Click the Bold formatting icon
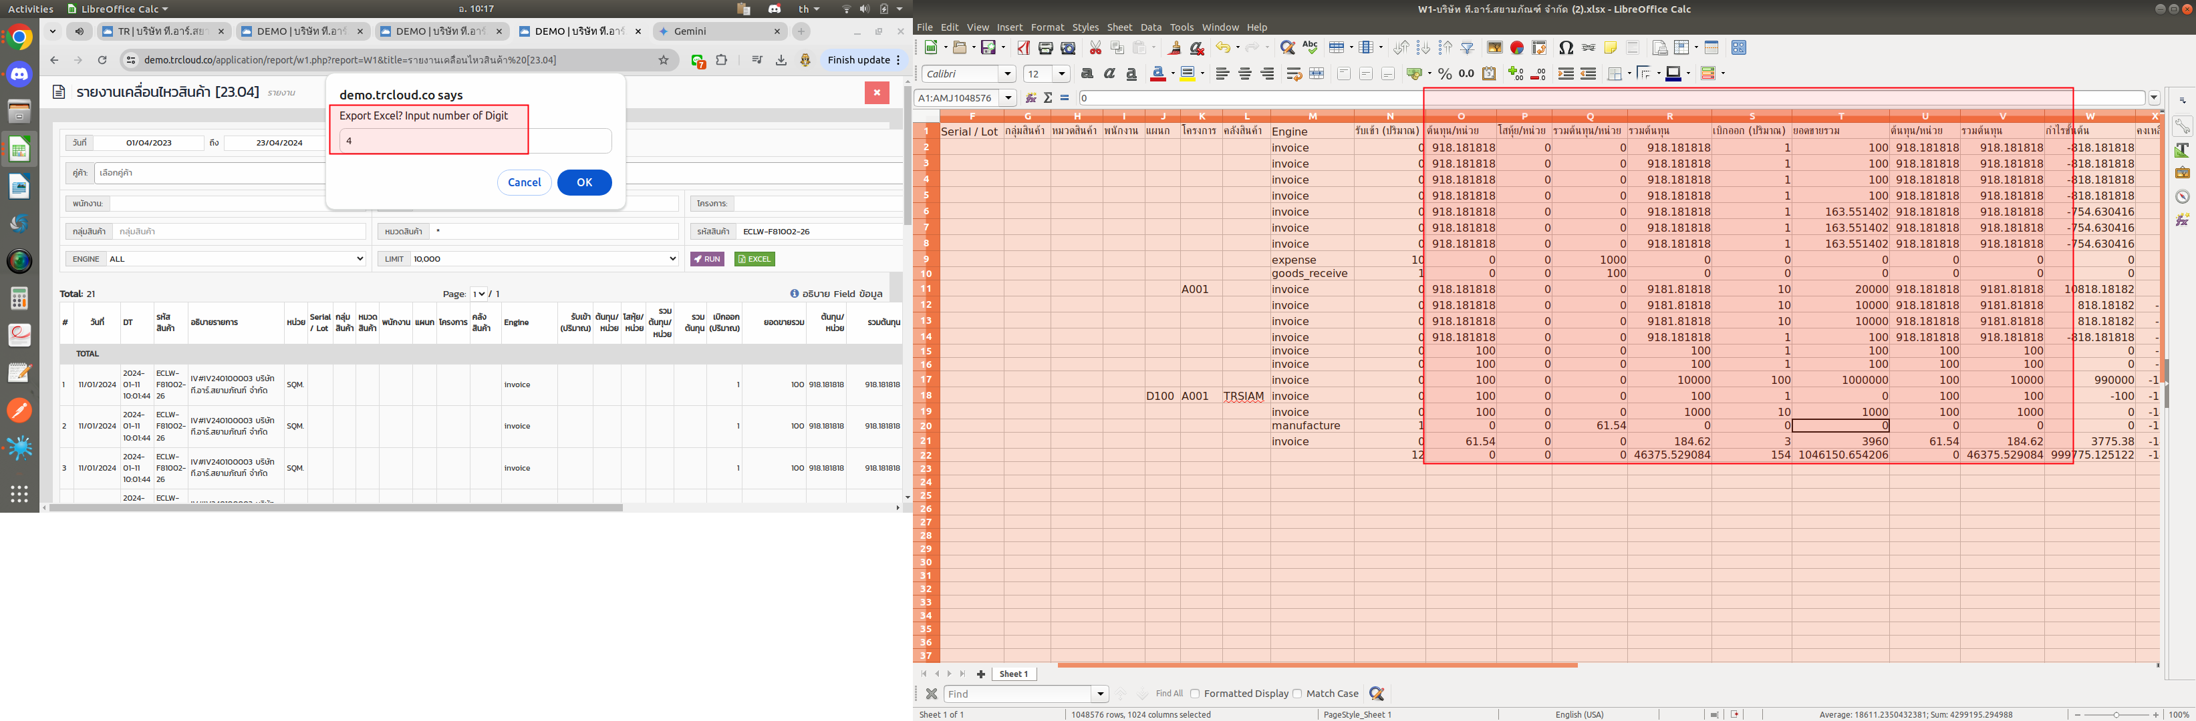The height and width of the screenshot is (721, 2196). pos(1087,74)
